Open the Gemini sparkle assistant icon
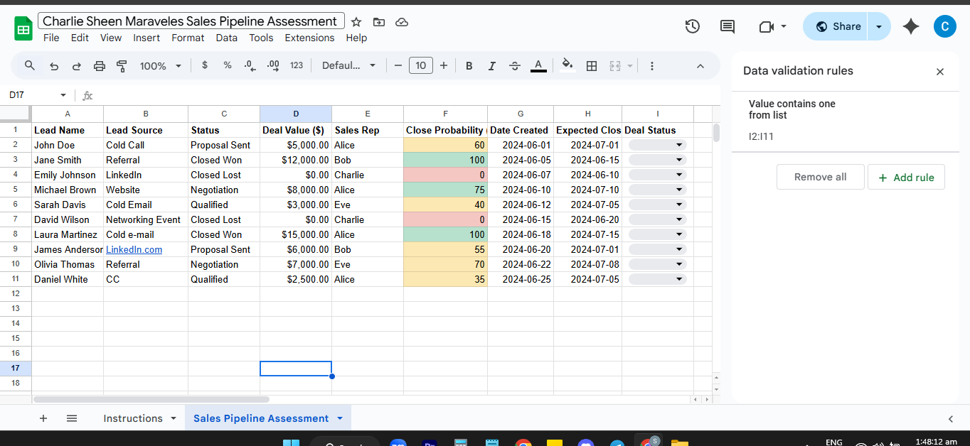The image size is (970, 446). coord(910,26)
